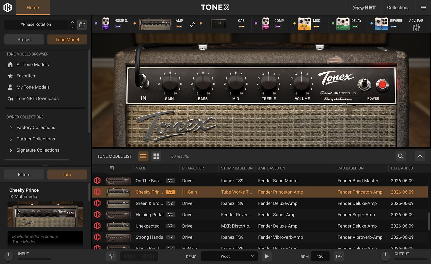
Task: Sort by the NAME column header
Action: [141, 168]
